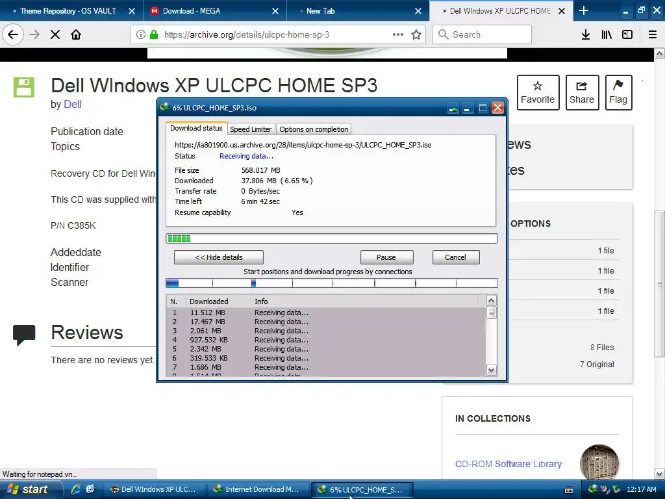665x499 pixels.
Task: Open page actions three-dots menu
Action: [x=398, y=34]
